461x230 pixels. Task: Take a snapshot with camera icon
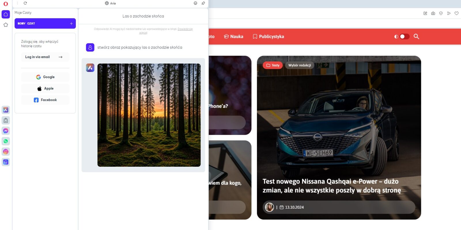433,13
